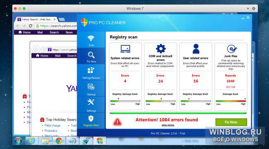
Task: Click the Junk files records count 1040
Action: coord(231,81)
